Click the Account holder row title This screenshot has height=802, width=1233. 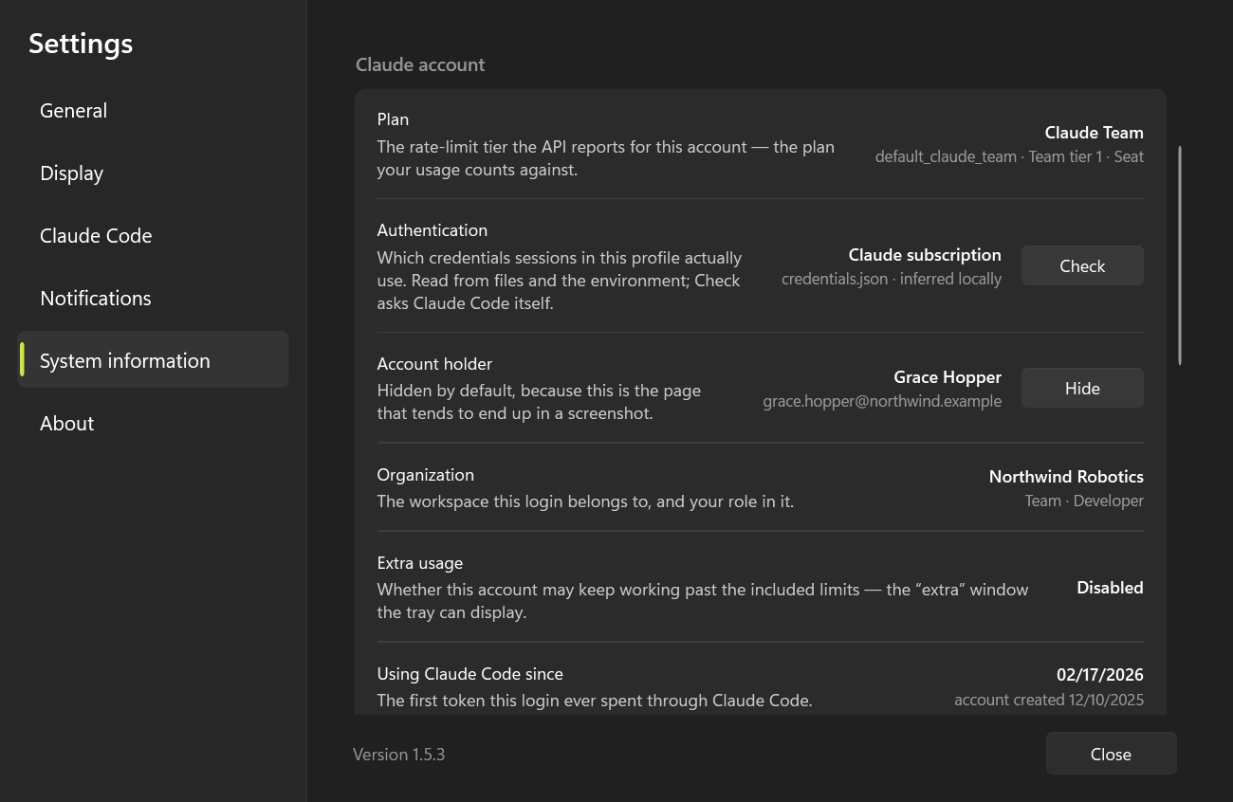click(x=434, y=364)
